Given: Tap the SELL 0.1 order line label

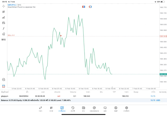Looking at the screenshot, I should point(11,35).
